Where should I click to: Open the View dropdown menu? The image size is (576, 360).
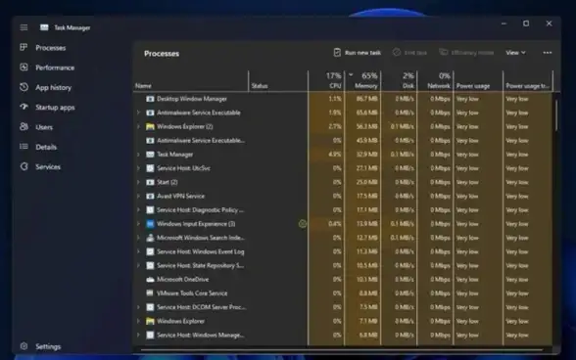515,53
